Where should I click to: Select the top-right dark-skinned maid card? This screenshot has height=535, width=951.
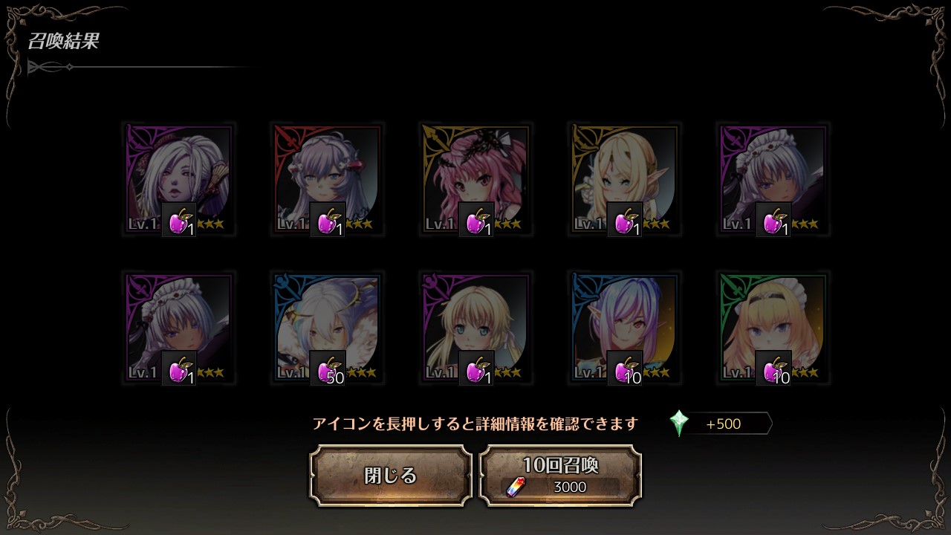tap(773, 180)
